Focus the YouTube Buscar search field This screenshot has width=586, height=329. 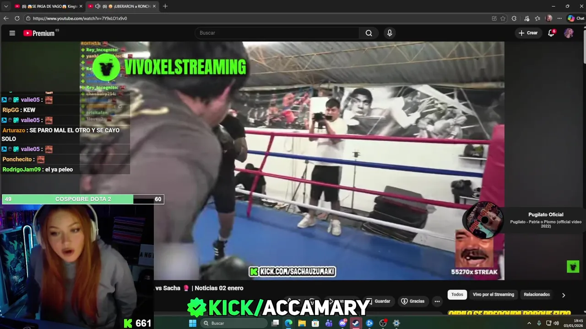coord(277,33)
